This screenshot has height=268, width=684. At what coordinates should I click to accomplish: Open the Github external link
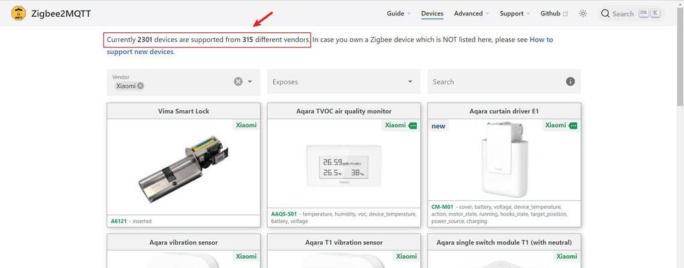(554, 13)
